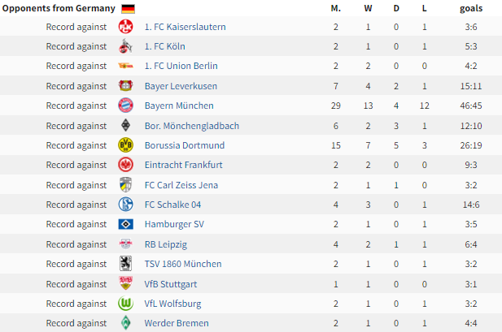Click the Borussia Dortmund BVB logo
Viewport: 502px width, 332px height.
click(125, 145)
